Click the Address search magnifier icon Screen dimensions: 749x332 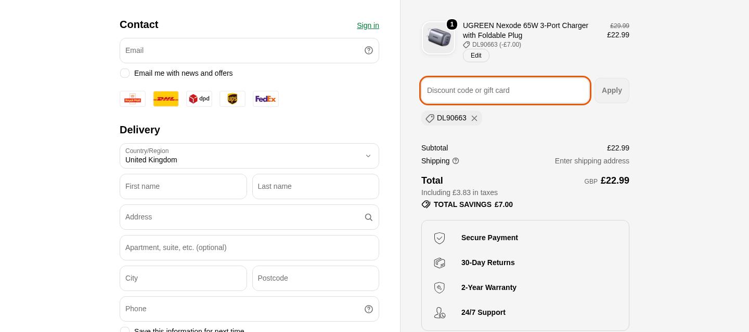point(369,217)
